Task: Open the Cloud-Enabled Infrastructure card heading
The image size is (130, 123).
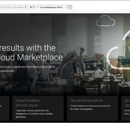Action: tap(27, 103)
